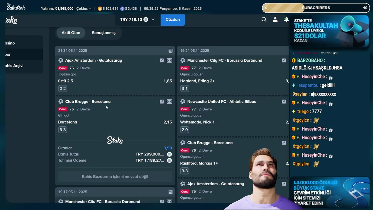Open statistics icon for Club Brugge - Barcelona 6th gol
Viewport: 373px width, 210px height.
pos(162,101)
